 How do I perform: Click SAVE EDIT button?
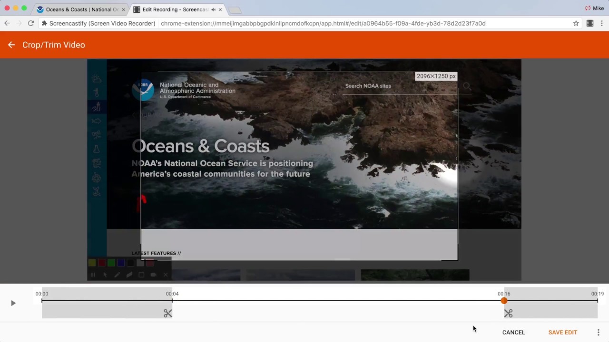tap(562, 332)
